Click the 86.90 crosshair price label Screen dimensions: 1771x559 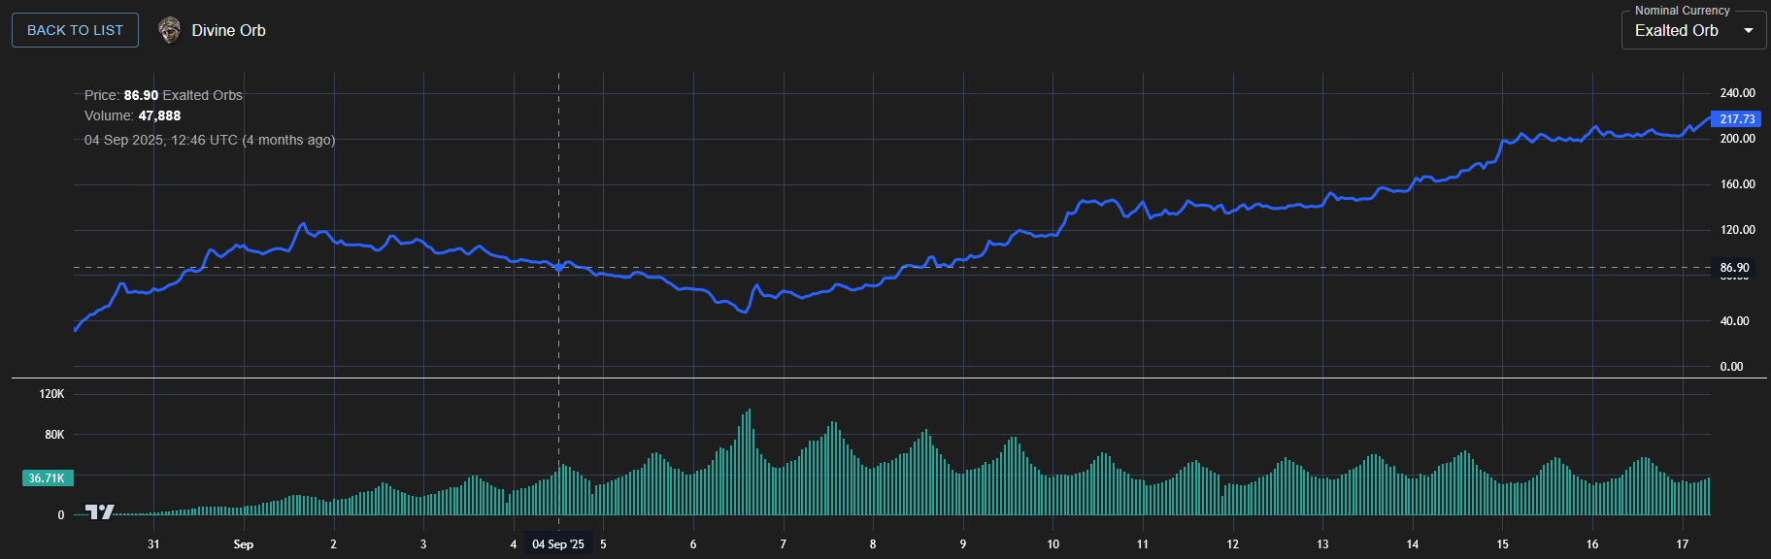point(1734,268)
